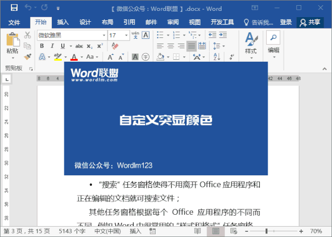332x237 pixels.
Task: Toggle character shading A icon
Action: (x=135, y=57)
